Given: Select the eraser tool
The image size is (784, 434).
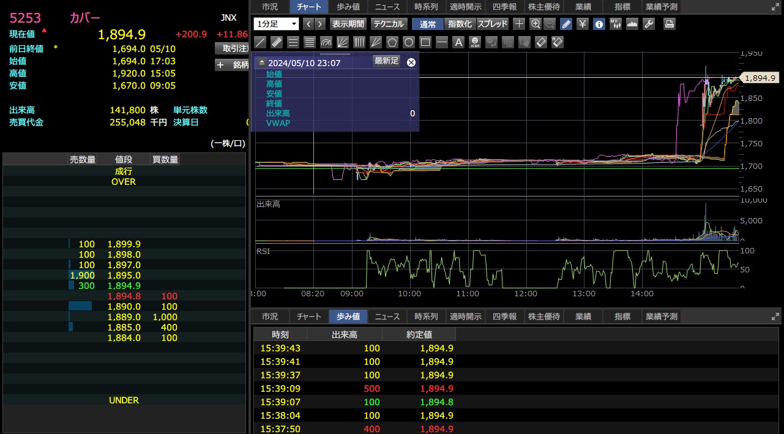Looking at the screenshot, I should pos(540,42).
